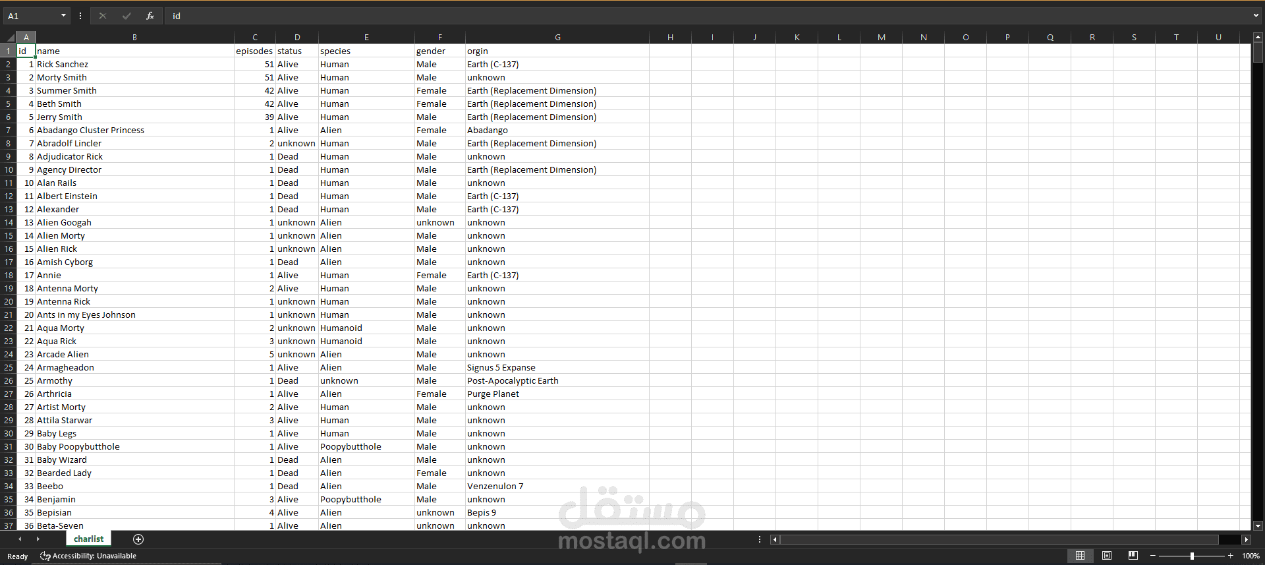Open the charlist sheet tab
Image resolution: width=1265 pixels, height=565 pixels.
pyautogui.click(x=88, y=539)
